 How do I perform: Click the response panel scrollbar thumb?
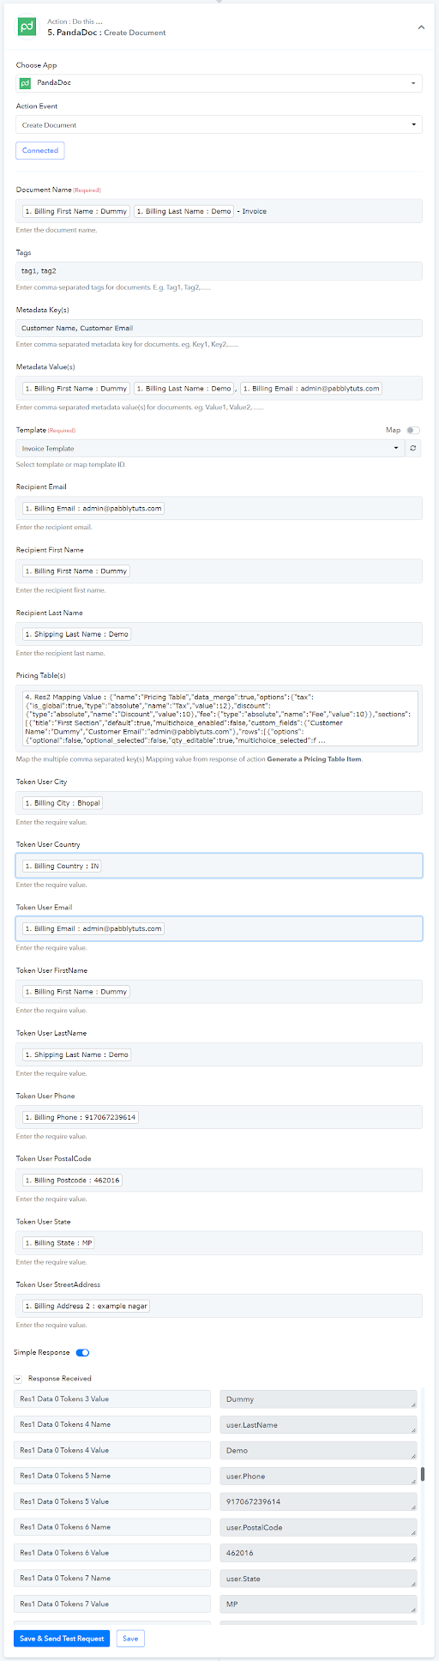[x=422, y=1474]
